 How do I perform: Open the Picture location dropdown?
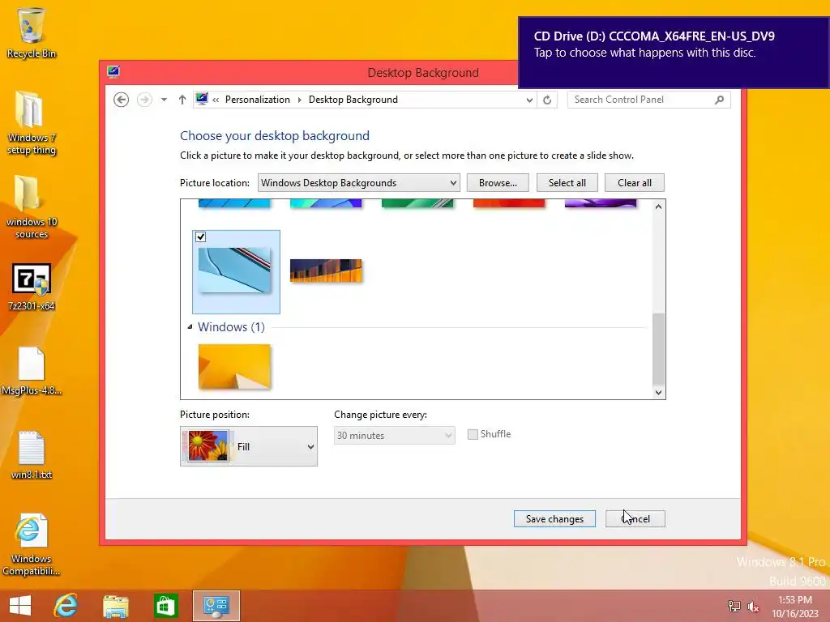(x=359, y=183)
